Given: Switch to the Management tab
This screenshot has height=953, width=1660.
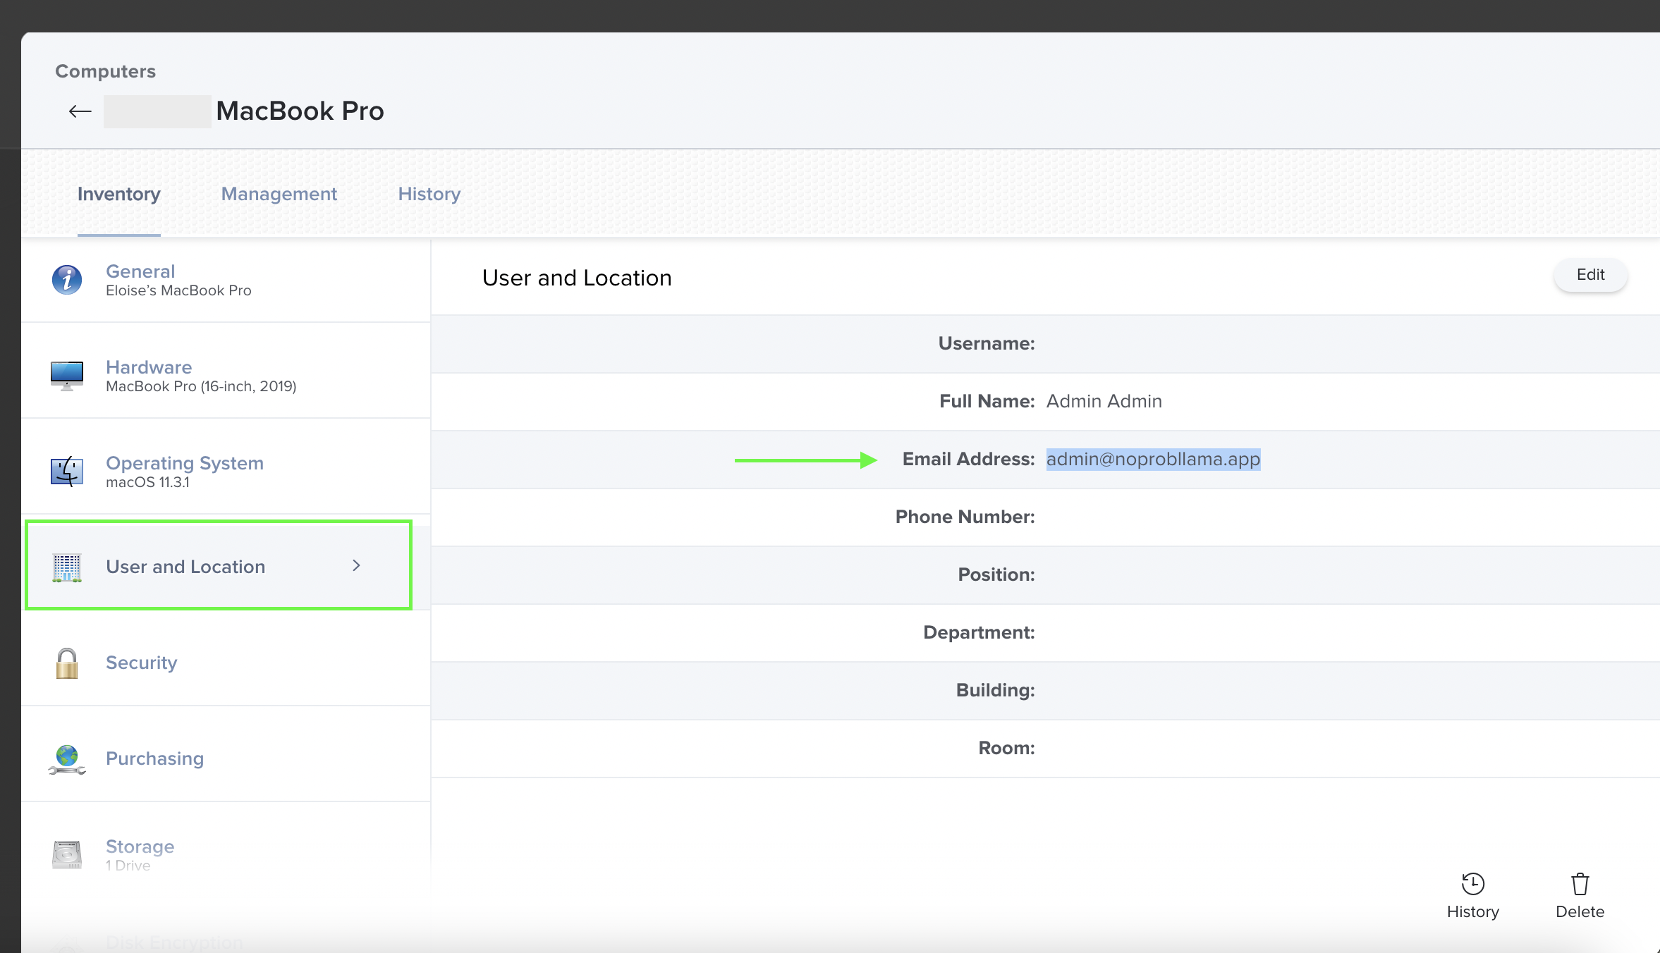Looking at the screenshot, I should tap(279, 194).
